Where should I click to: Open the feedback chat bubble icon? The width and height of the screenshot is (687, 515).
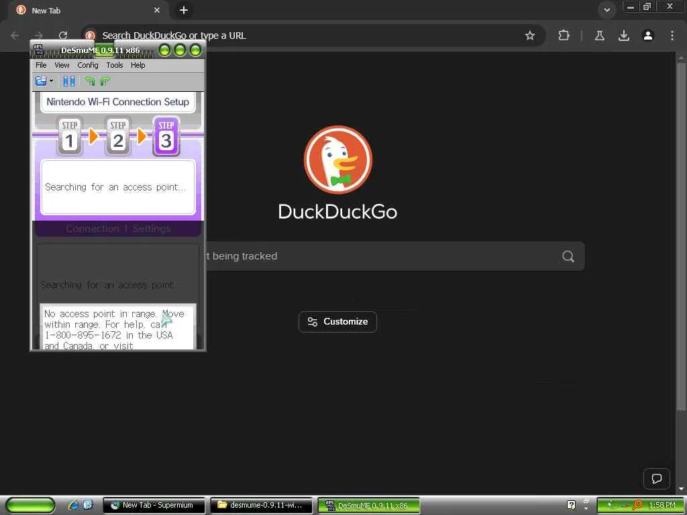tap(656, 479)
